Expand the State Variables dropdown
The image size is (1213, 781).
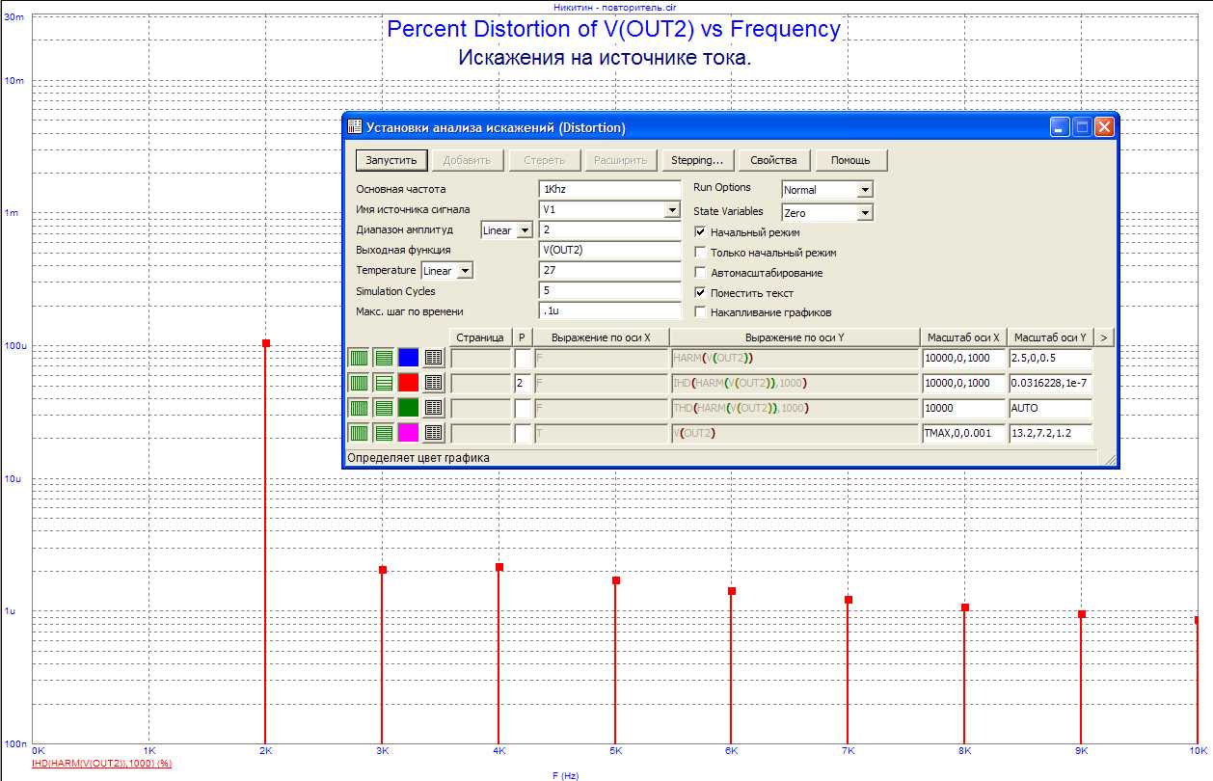[x=864, y=213]
